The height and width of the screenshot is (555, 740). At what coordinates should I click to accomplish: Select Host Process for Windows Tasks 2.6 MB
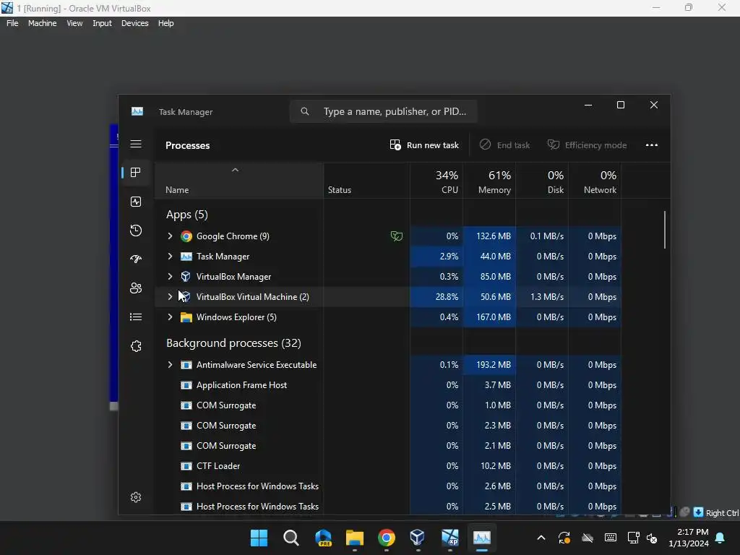[388, 486]
